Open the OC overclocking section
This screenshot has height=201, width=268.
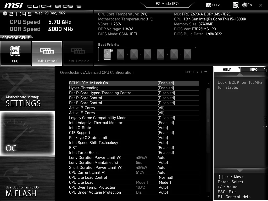[27, 133]
